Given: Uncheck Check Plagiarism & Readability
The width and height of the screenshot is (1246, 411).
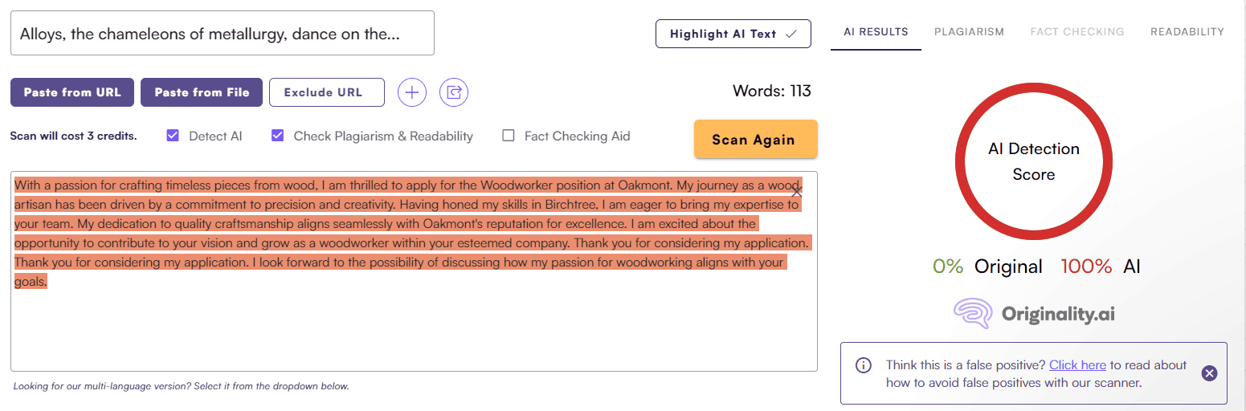Looking at the screenshot, I should coord(278,136).
